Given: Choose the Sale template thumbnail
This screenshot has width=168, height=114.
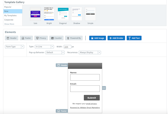Looking at the screenshot, I should (35, 14).
